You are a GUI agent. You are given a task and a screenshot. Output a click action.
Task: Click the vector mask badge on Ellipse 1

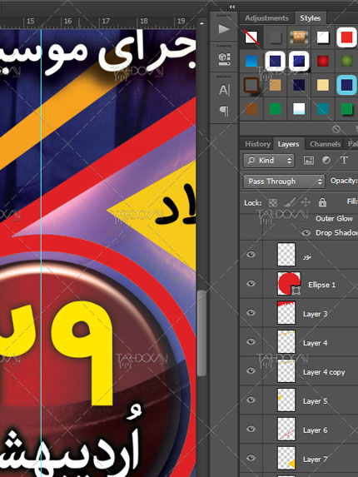pos(296,291)
